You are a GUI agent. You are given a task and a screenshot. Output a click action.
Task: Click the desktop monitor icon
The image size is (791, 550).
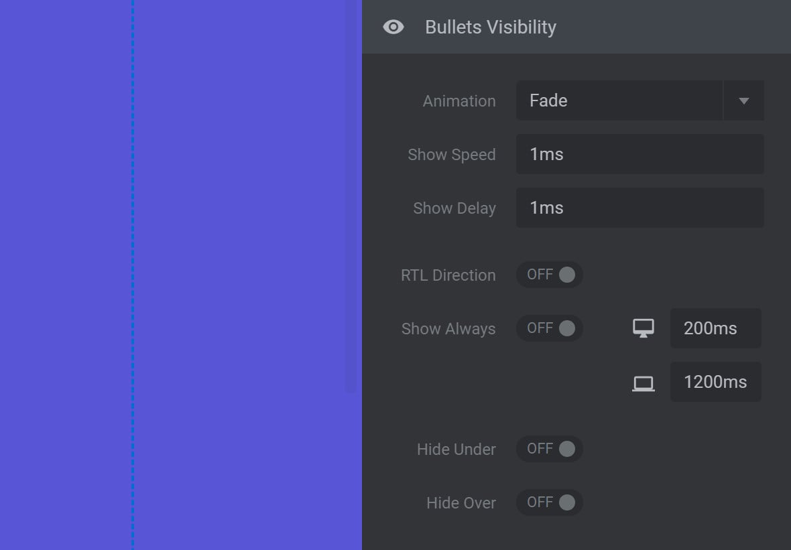[x=644, y=328]
